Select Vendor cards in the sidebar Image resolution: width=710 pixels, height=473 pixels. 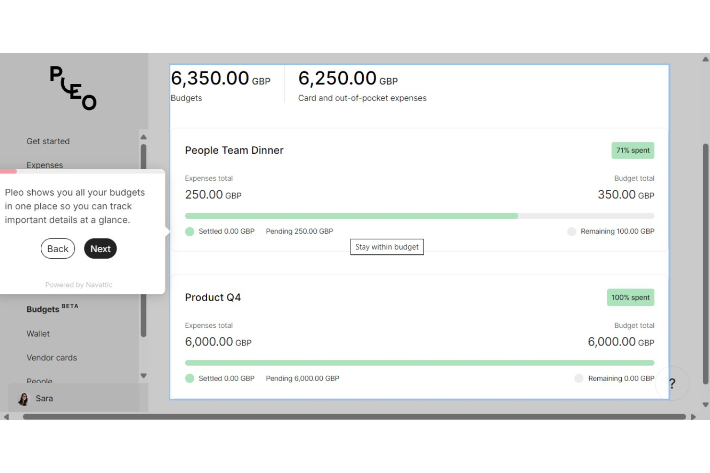coord(52,358)
